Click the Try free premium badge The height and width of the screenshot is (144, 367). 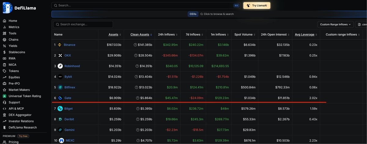[24, 136]
